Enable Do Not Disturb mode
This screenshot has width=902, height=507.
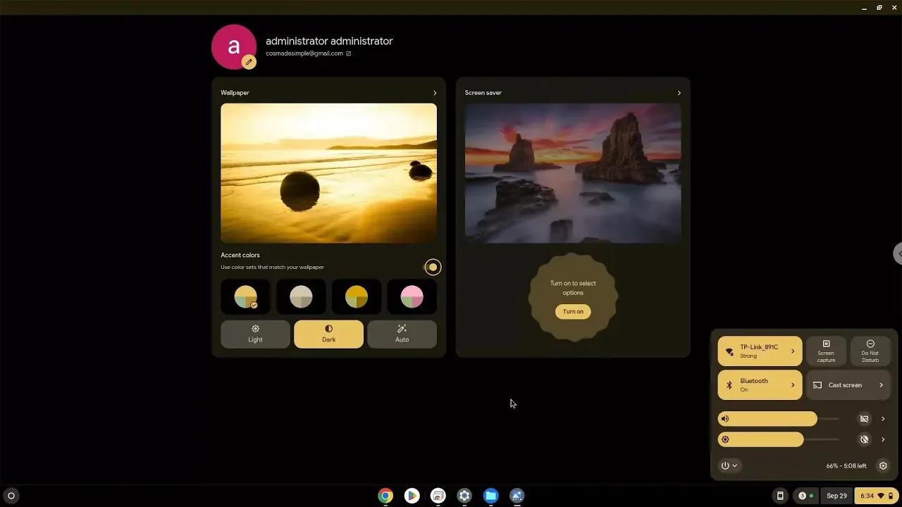coord(870,351)
